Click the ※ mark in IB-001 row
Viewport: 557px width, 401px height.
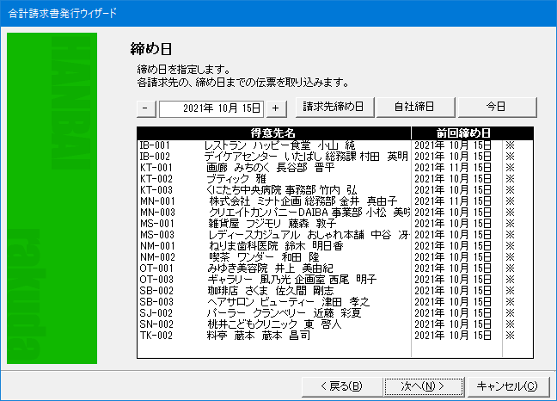(x=510, y=145)
